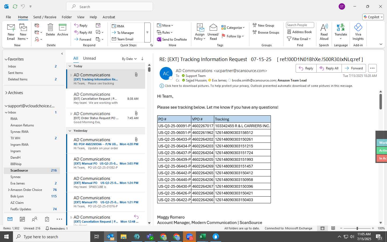Switch to Reading view in status bar
Screen dimensions: 387x242
333,228
